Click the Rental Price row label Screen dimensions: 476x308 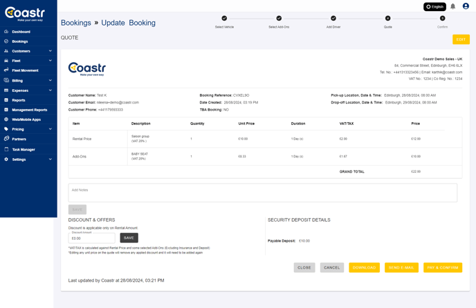82,139
